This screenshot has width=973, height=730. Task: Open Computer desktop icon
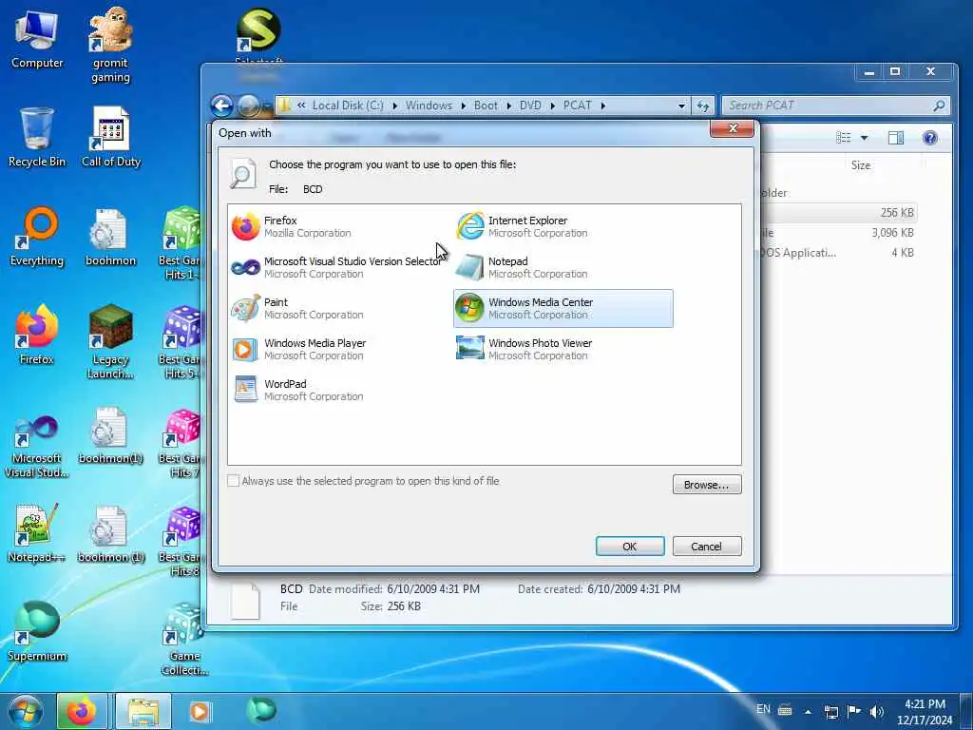pyautogui.click(x=37, y=40)
